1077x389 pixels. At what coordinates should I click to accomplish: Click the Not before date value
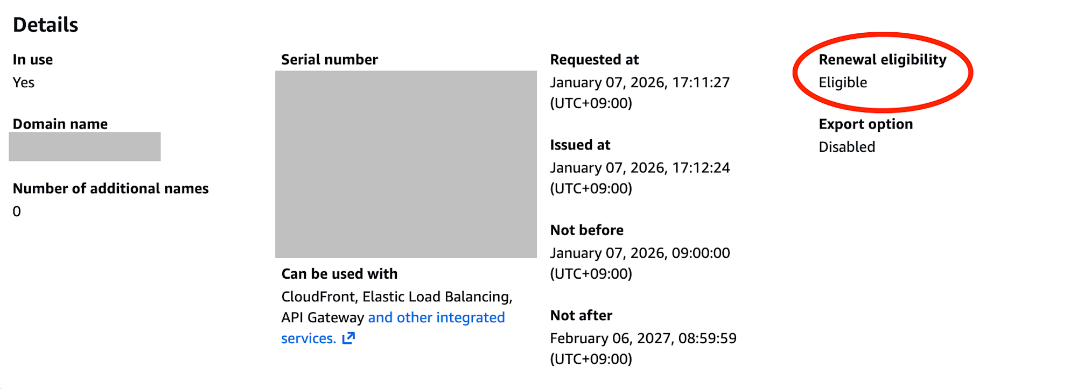point(639,253)
